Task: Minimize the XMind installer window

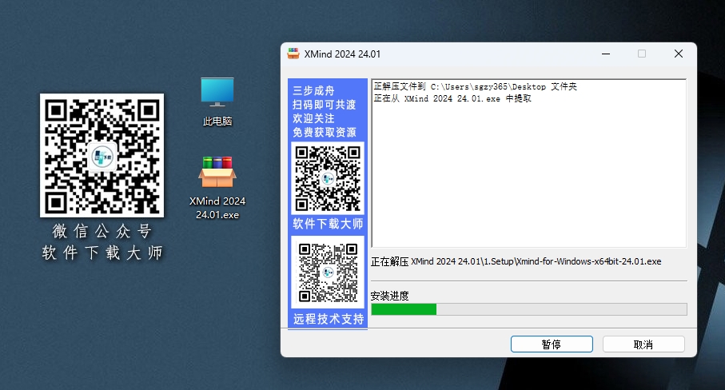Action: tap(606, 54)
